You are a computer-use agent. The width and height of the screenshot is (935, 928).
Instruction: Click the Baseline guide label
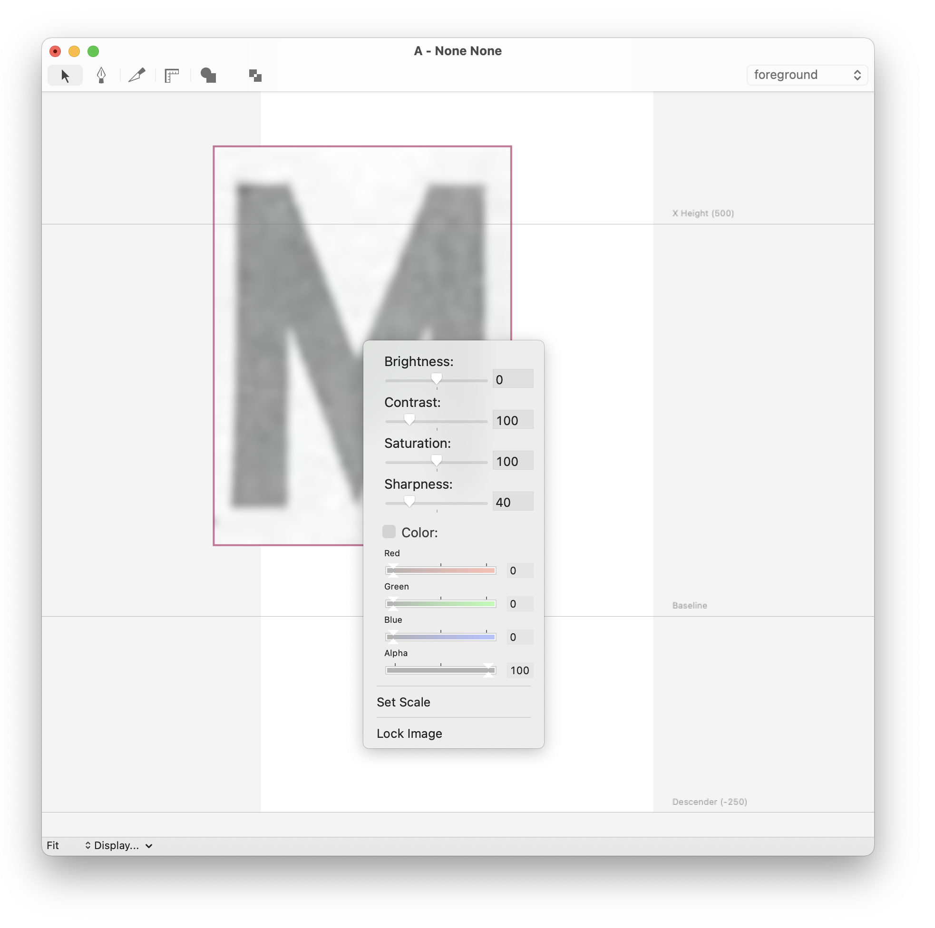tap(690, 606)
